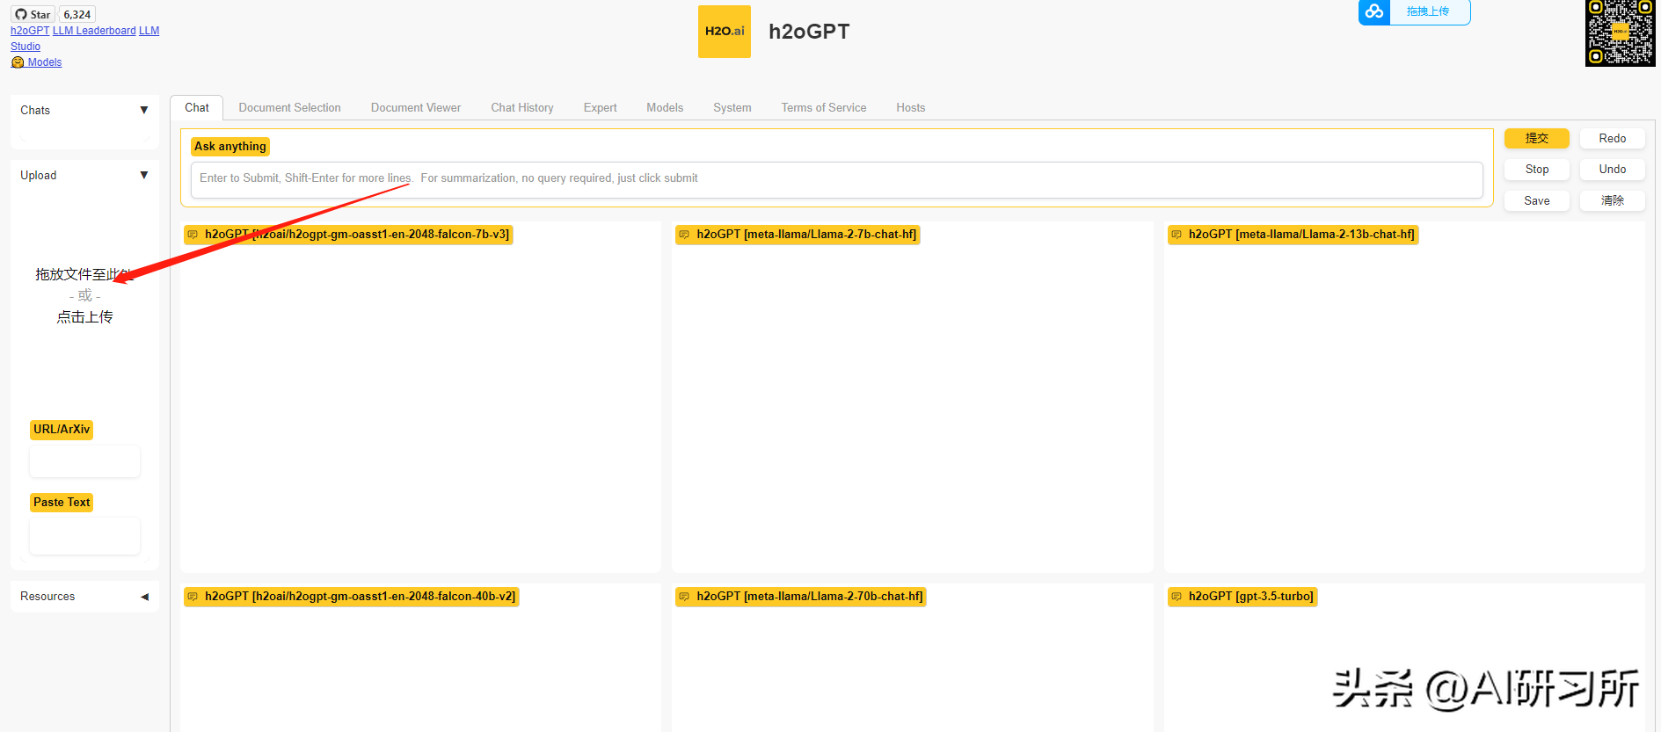This screenshot has width=1661, height=732.
Task: Open the Document Viewer tab
Action: (416, 107)
